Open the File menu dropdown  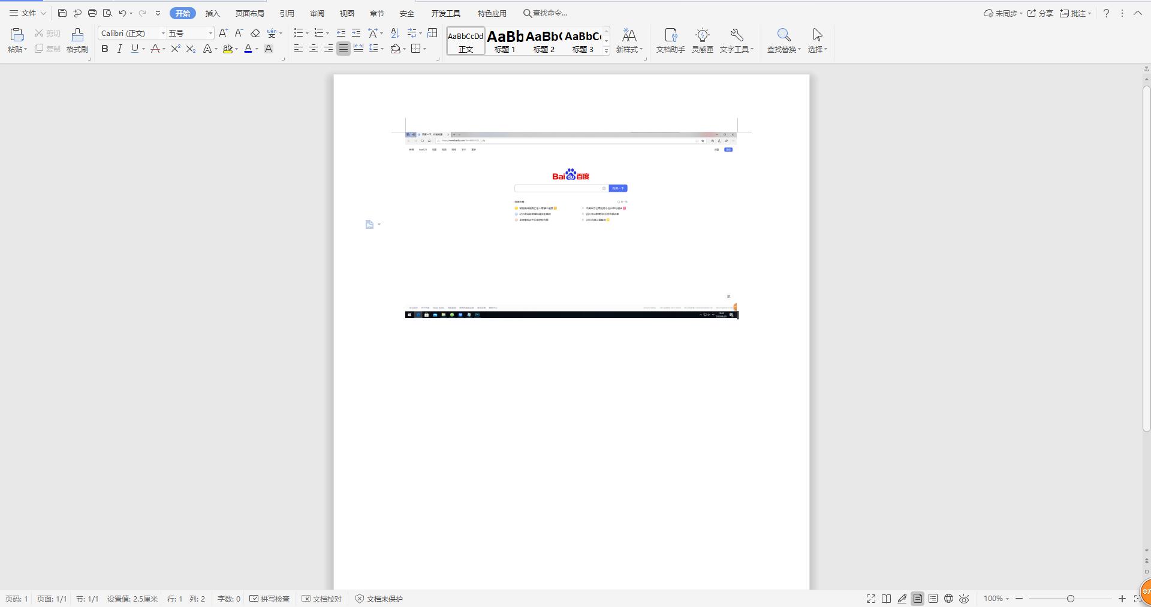tap(28, 13)
